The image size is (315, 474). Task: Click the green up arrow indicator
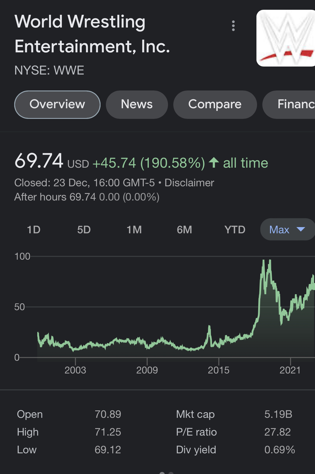click(x=214, y=163)
